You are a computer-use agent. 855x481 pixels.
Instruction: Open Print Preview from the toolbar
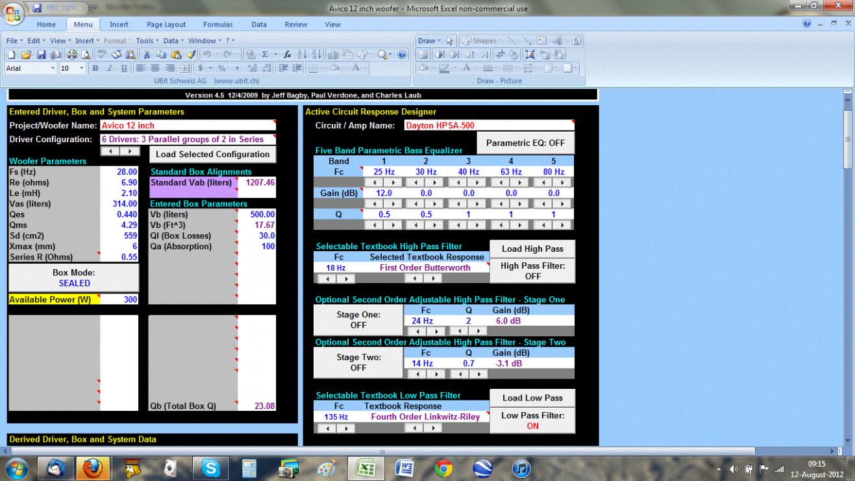[x=86, y=55]
